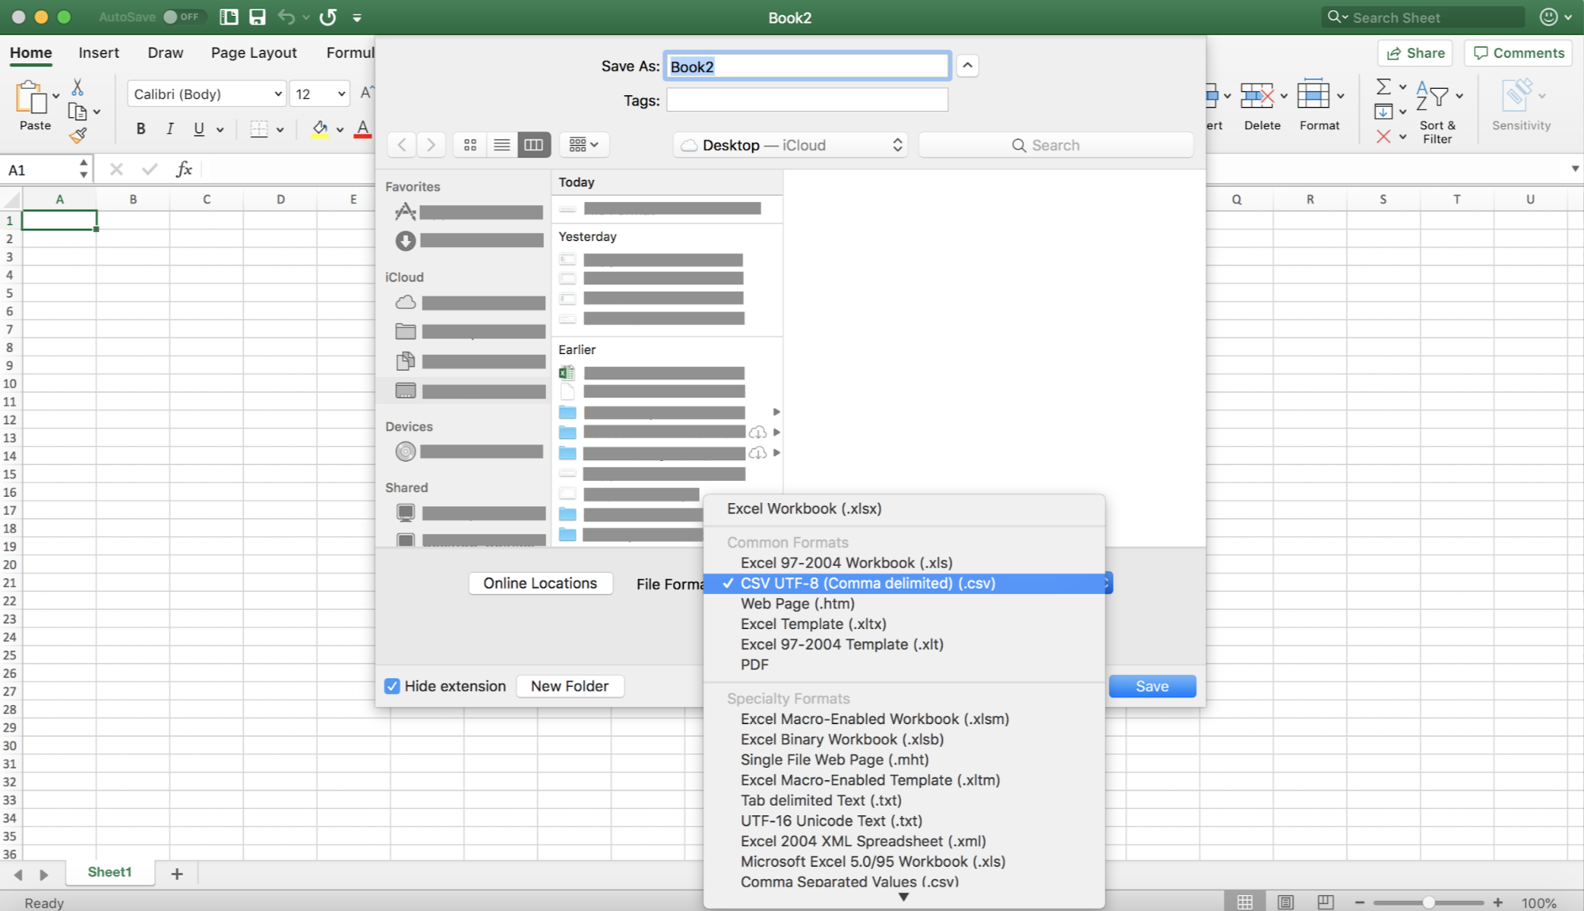Click the Fill down icon
1584x911 pixels.
(x=1384, y=112)
